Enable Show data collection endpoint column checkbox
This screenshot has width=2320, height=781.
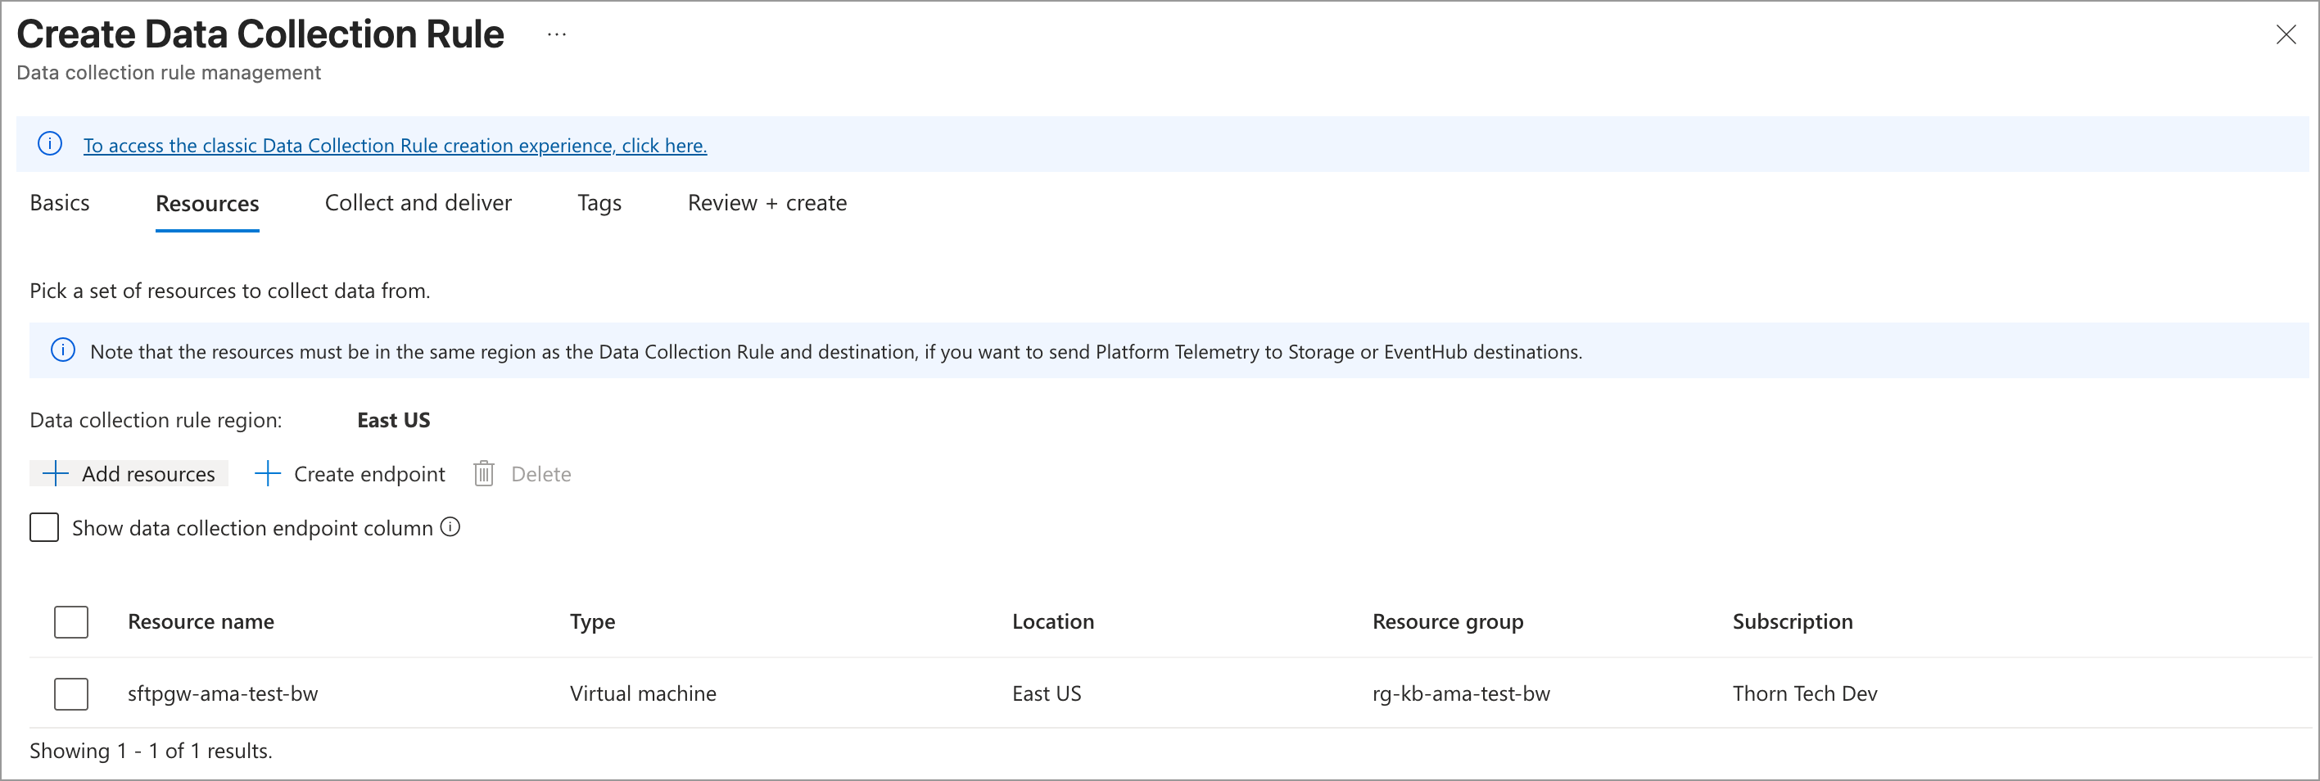(44, 527)
